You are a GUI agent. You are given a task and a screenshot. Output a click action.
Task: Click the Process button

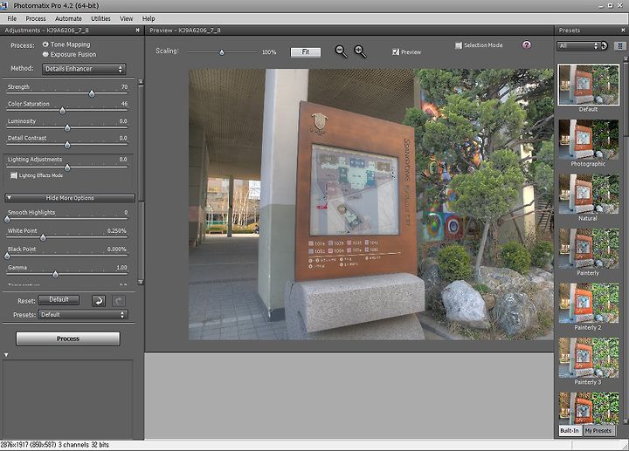coord(68,338)
